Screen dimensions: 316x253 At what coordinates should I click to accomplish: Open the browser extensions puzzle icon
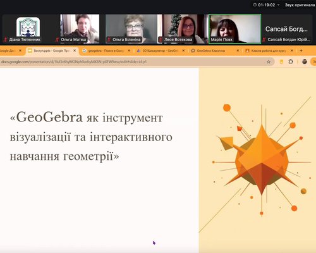(x=291, y=62)
